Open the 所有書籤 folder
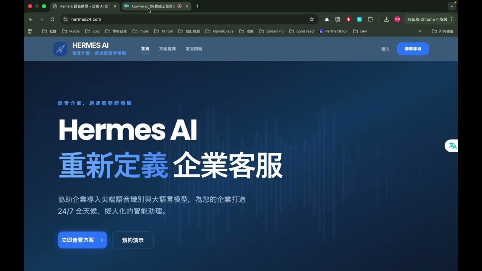This screenshot has height=271, width=482. (443, 31)
